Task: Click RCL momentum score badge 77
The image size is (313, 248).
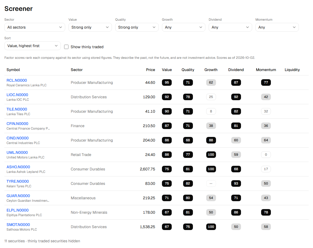Action: (266, 82)
